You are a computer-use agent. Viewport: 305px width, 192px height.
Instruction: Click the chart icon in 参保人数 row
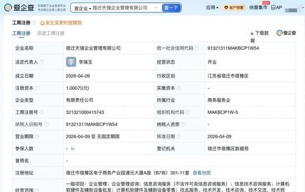(x=73, y=149)
